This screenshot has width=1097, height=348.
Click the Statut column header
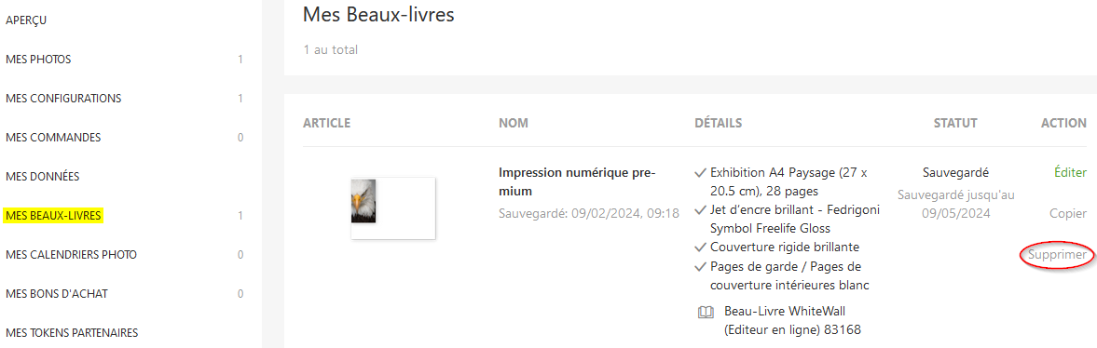(x=955, y=123)
